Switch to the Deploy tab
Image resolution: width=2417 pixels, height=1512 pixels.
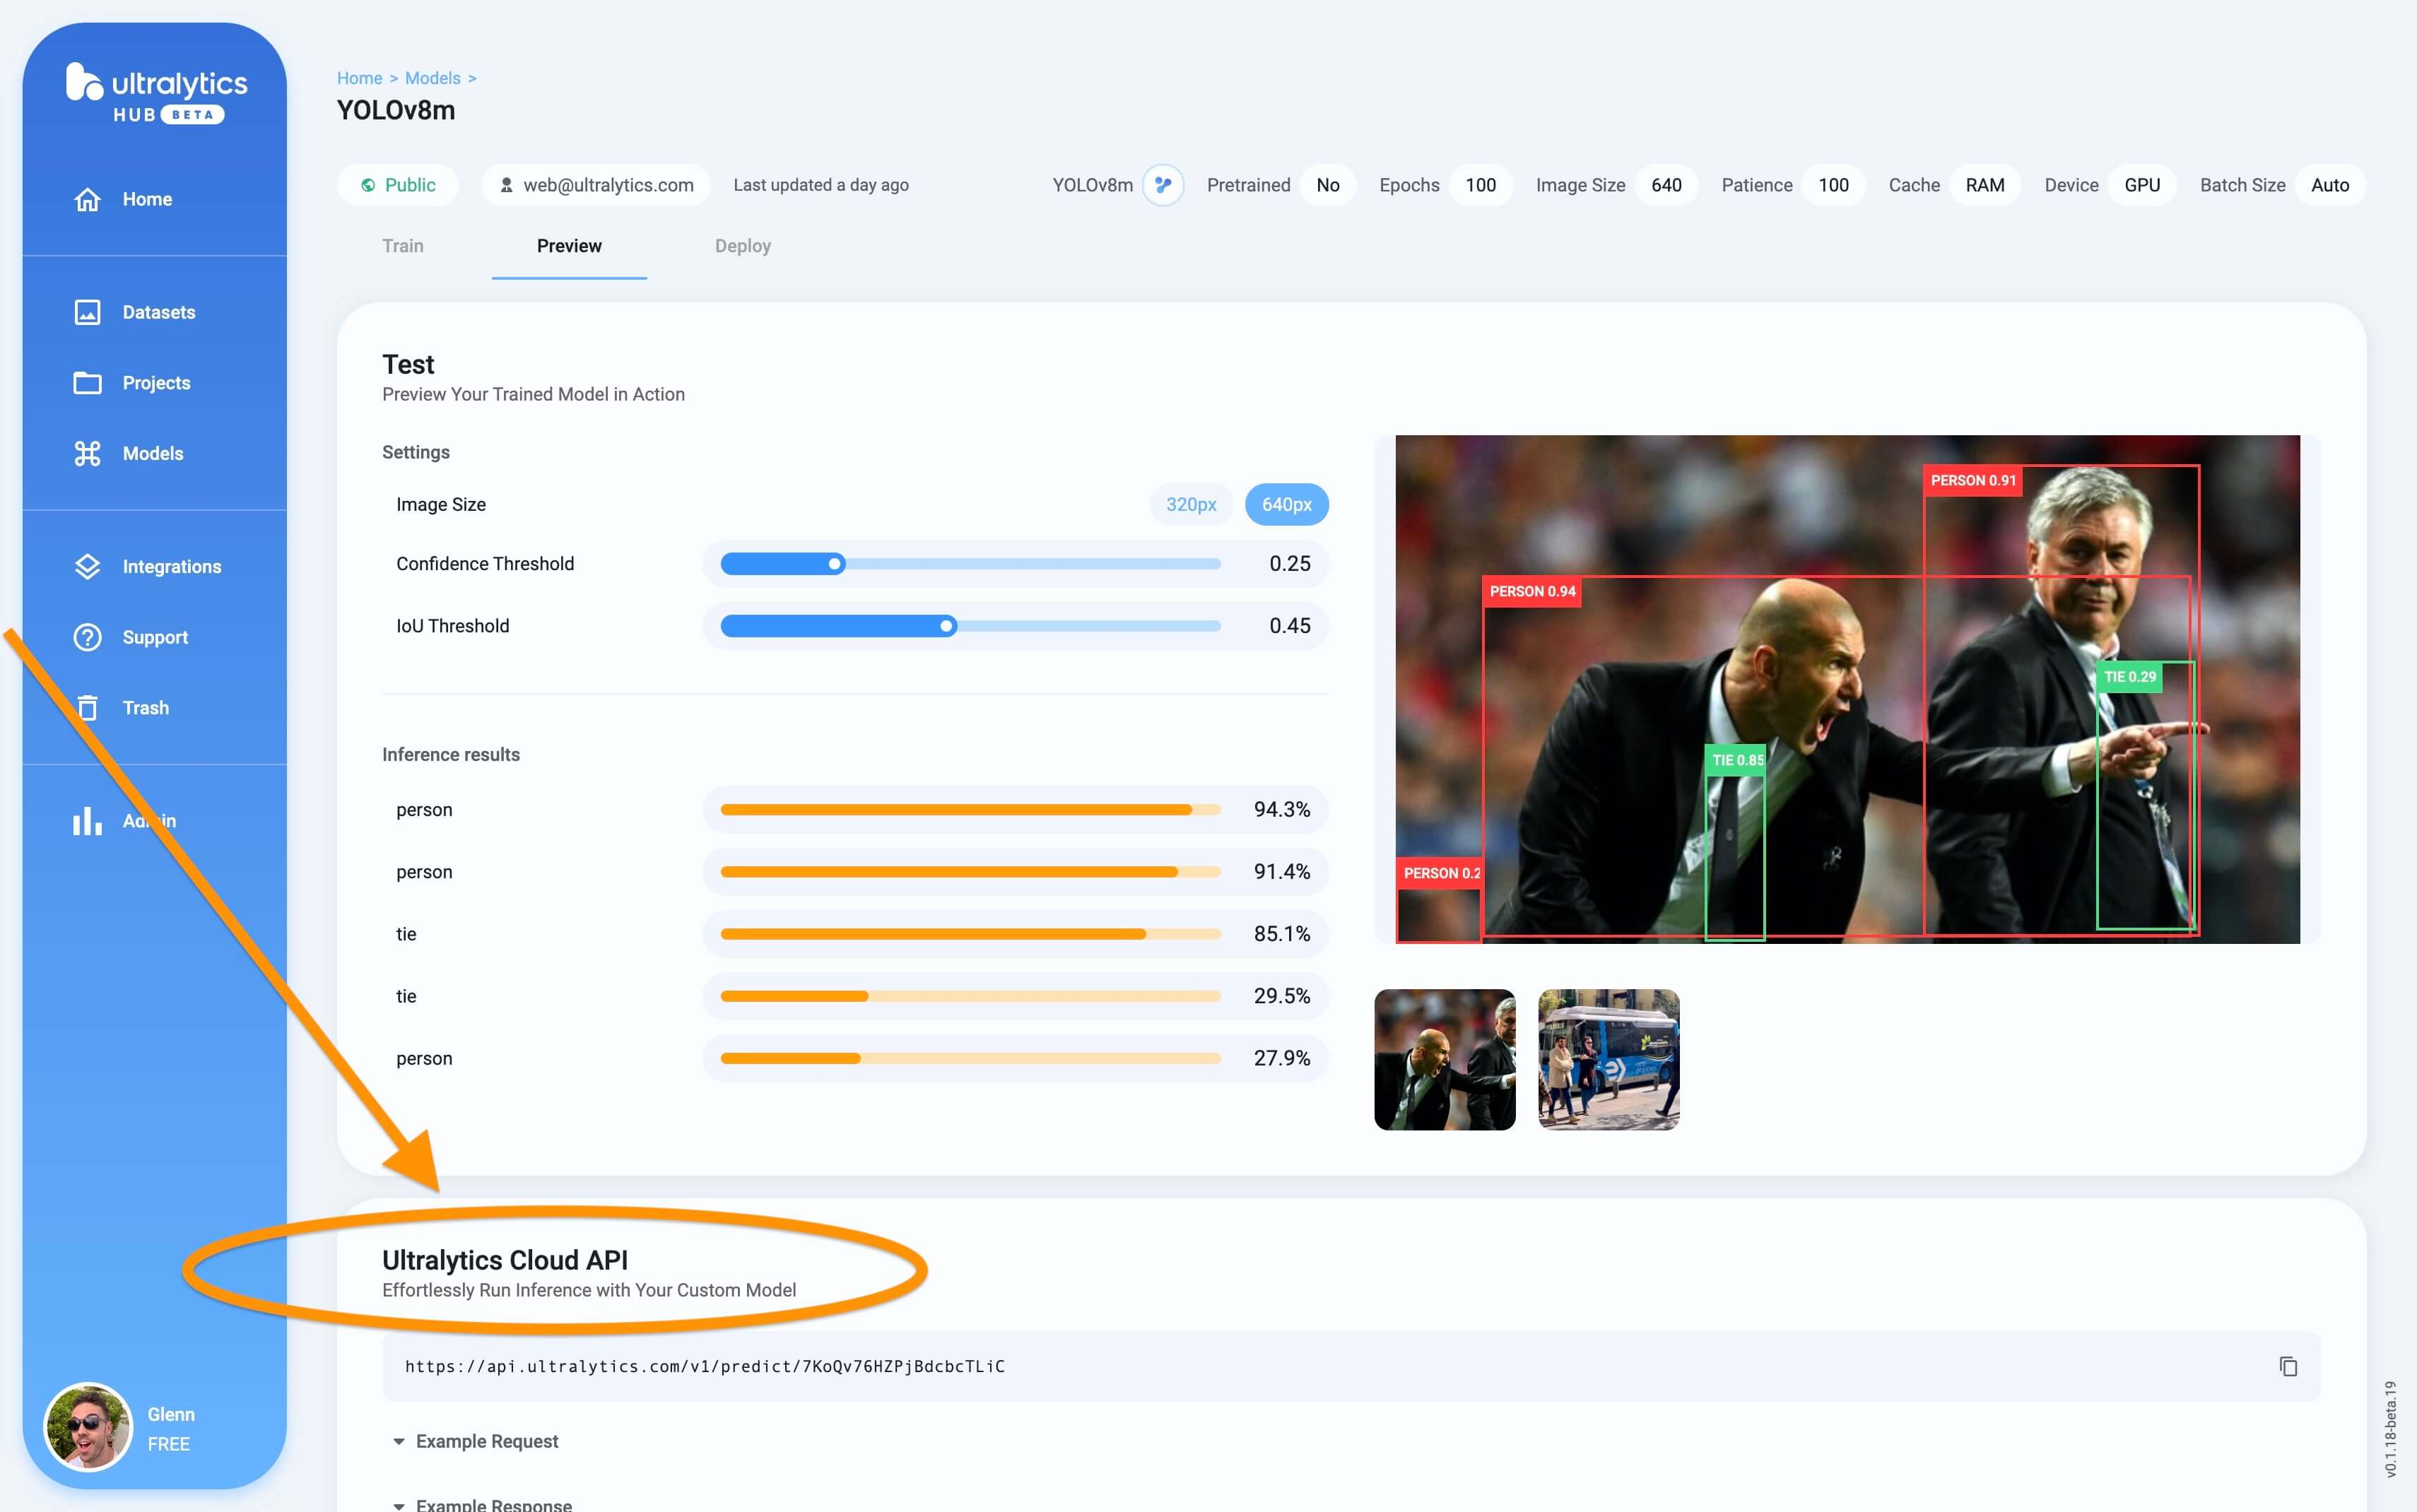pos(742,246)
